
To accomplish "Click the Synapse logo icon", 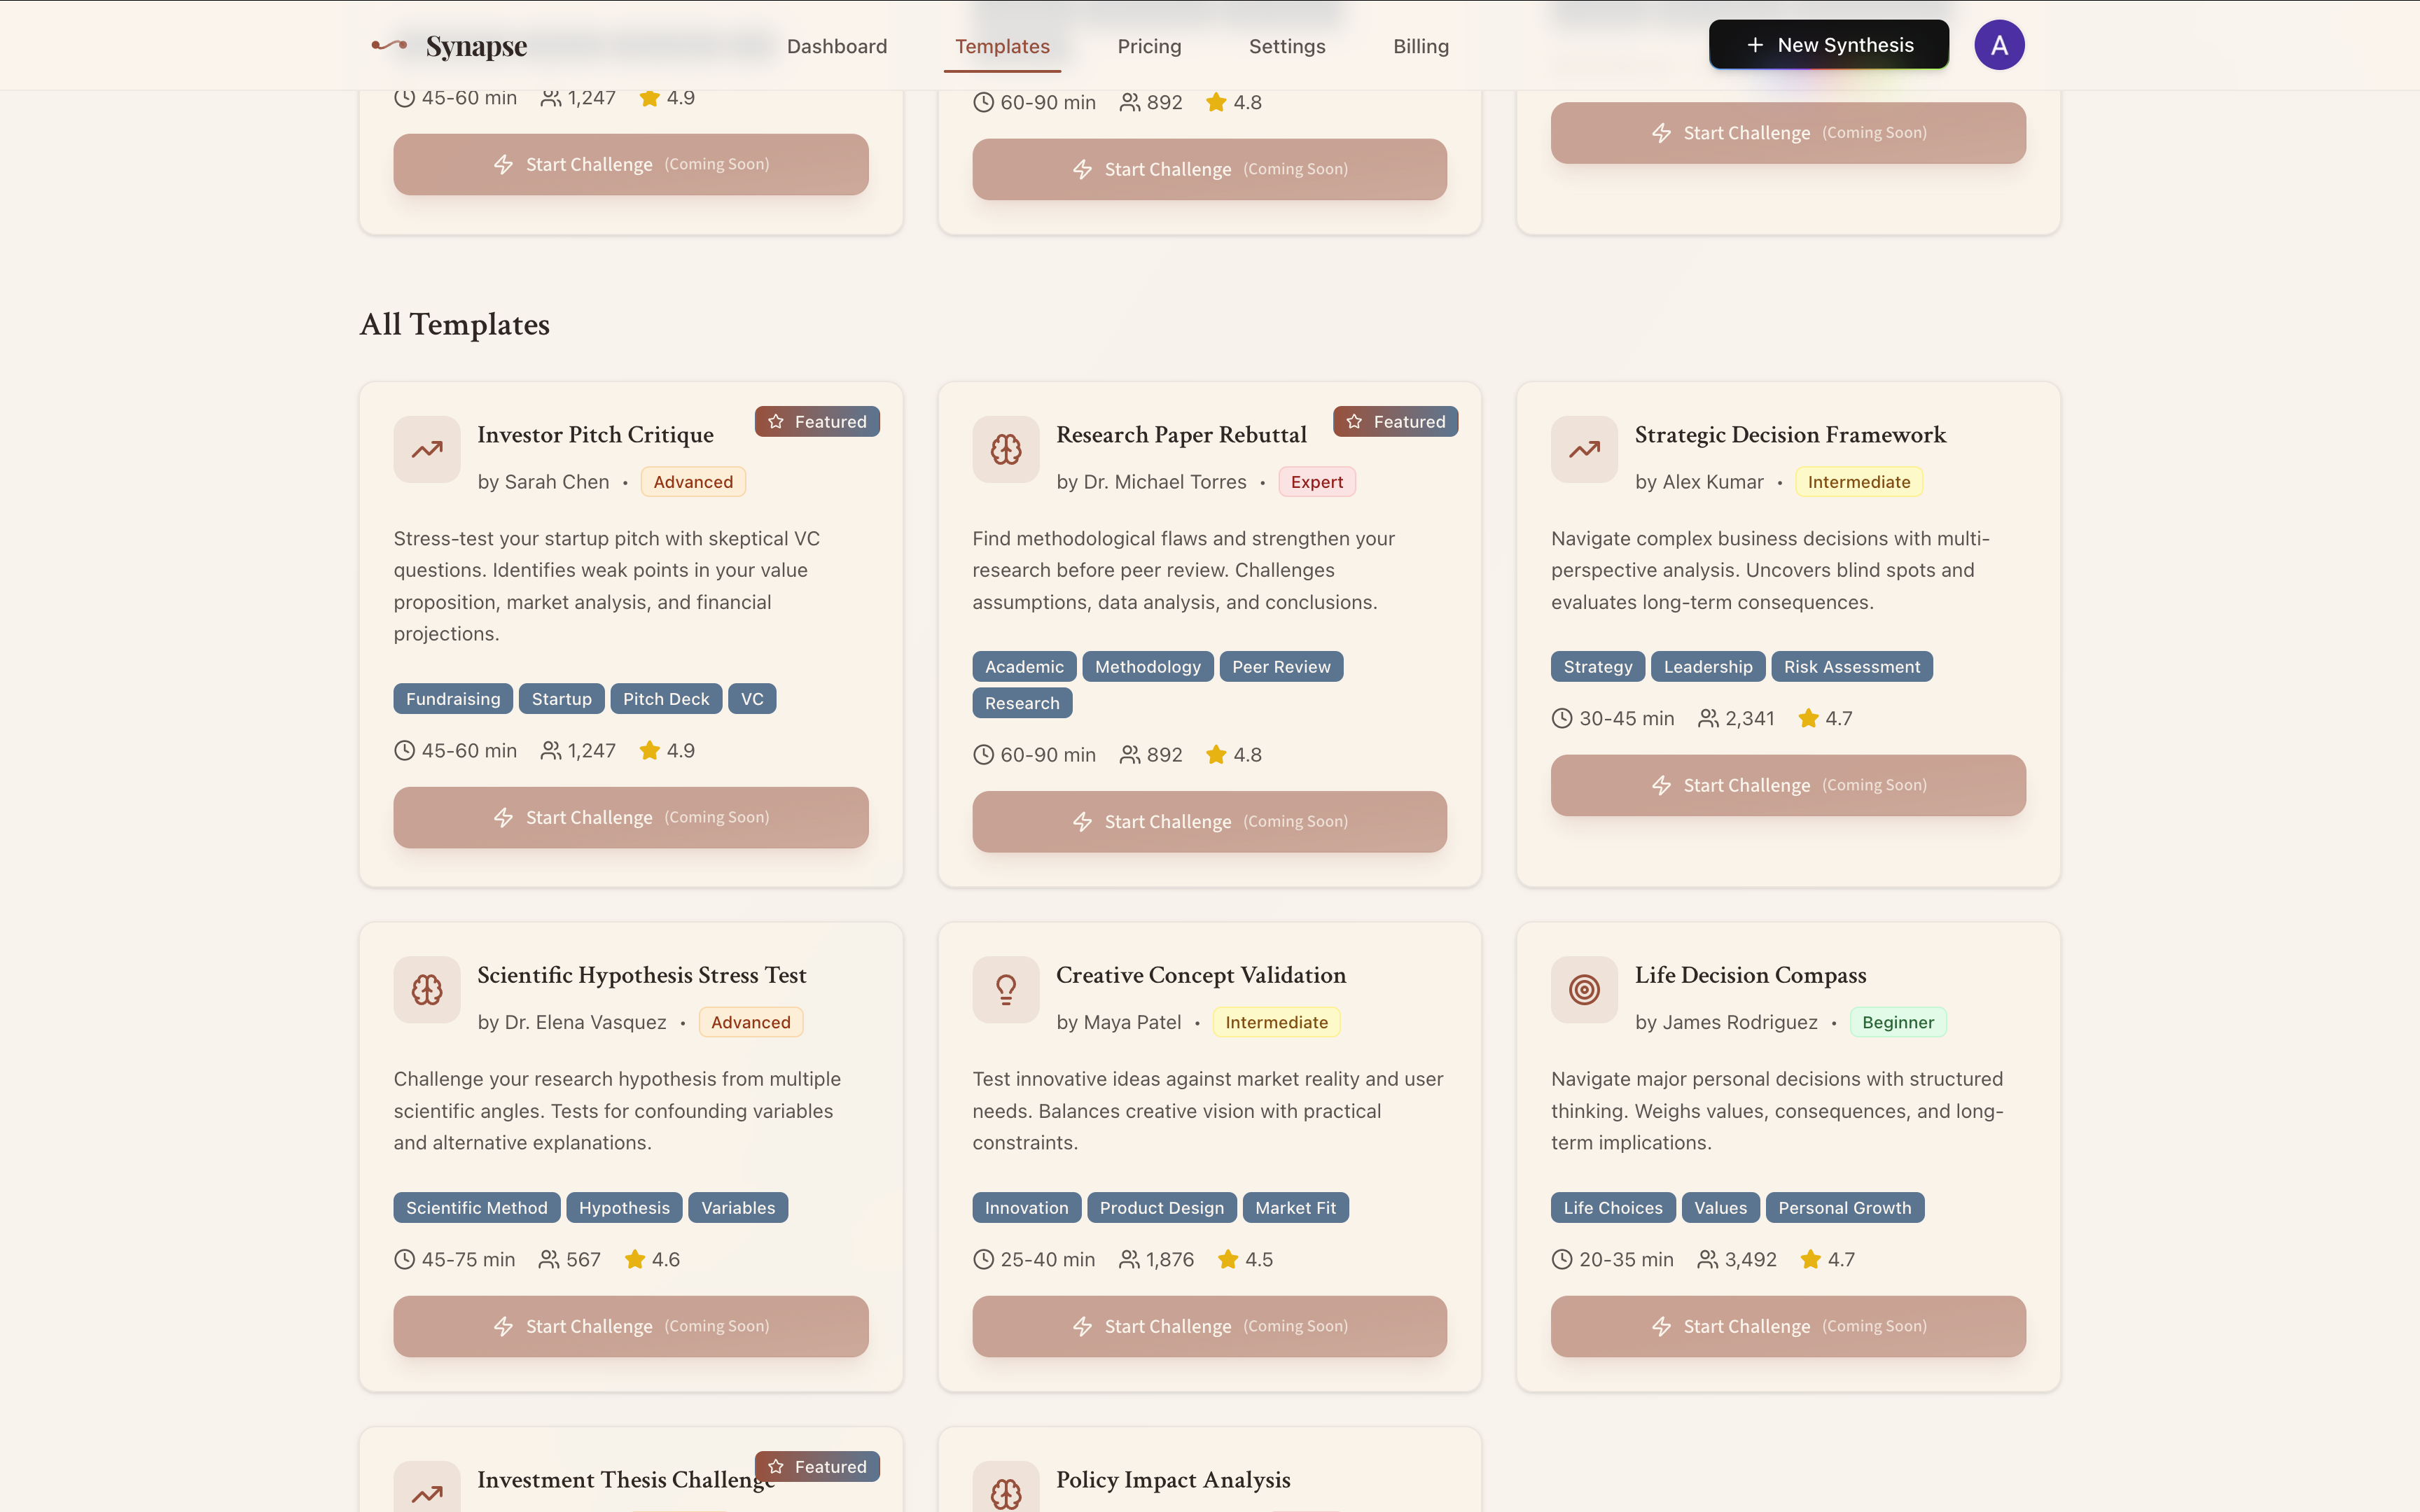I will [x=389, y=45].
